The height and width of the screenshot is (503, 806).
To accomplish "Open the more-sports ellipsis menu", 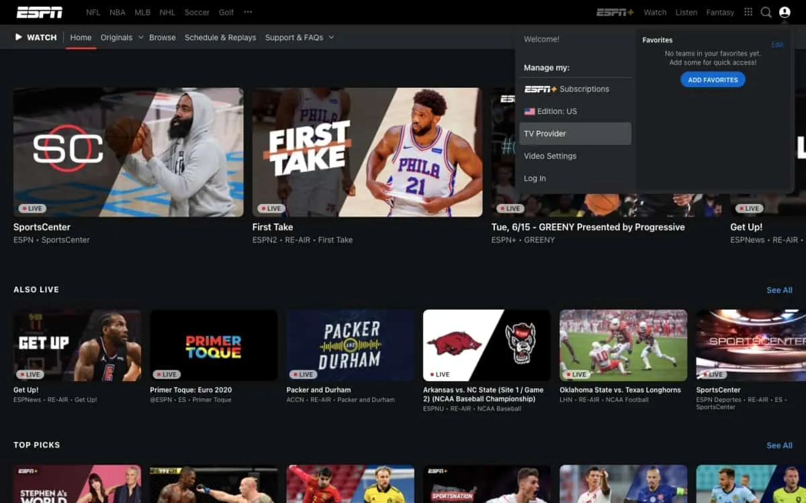I will pyautogui.click(x=247, y=11).
